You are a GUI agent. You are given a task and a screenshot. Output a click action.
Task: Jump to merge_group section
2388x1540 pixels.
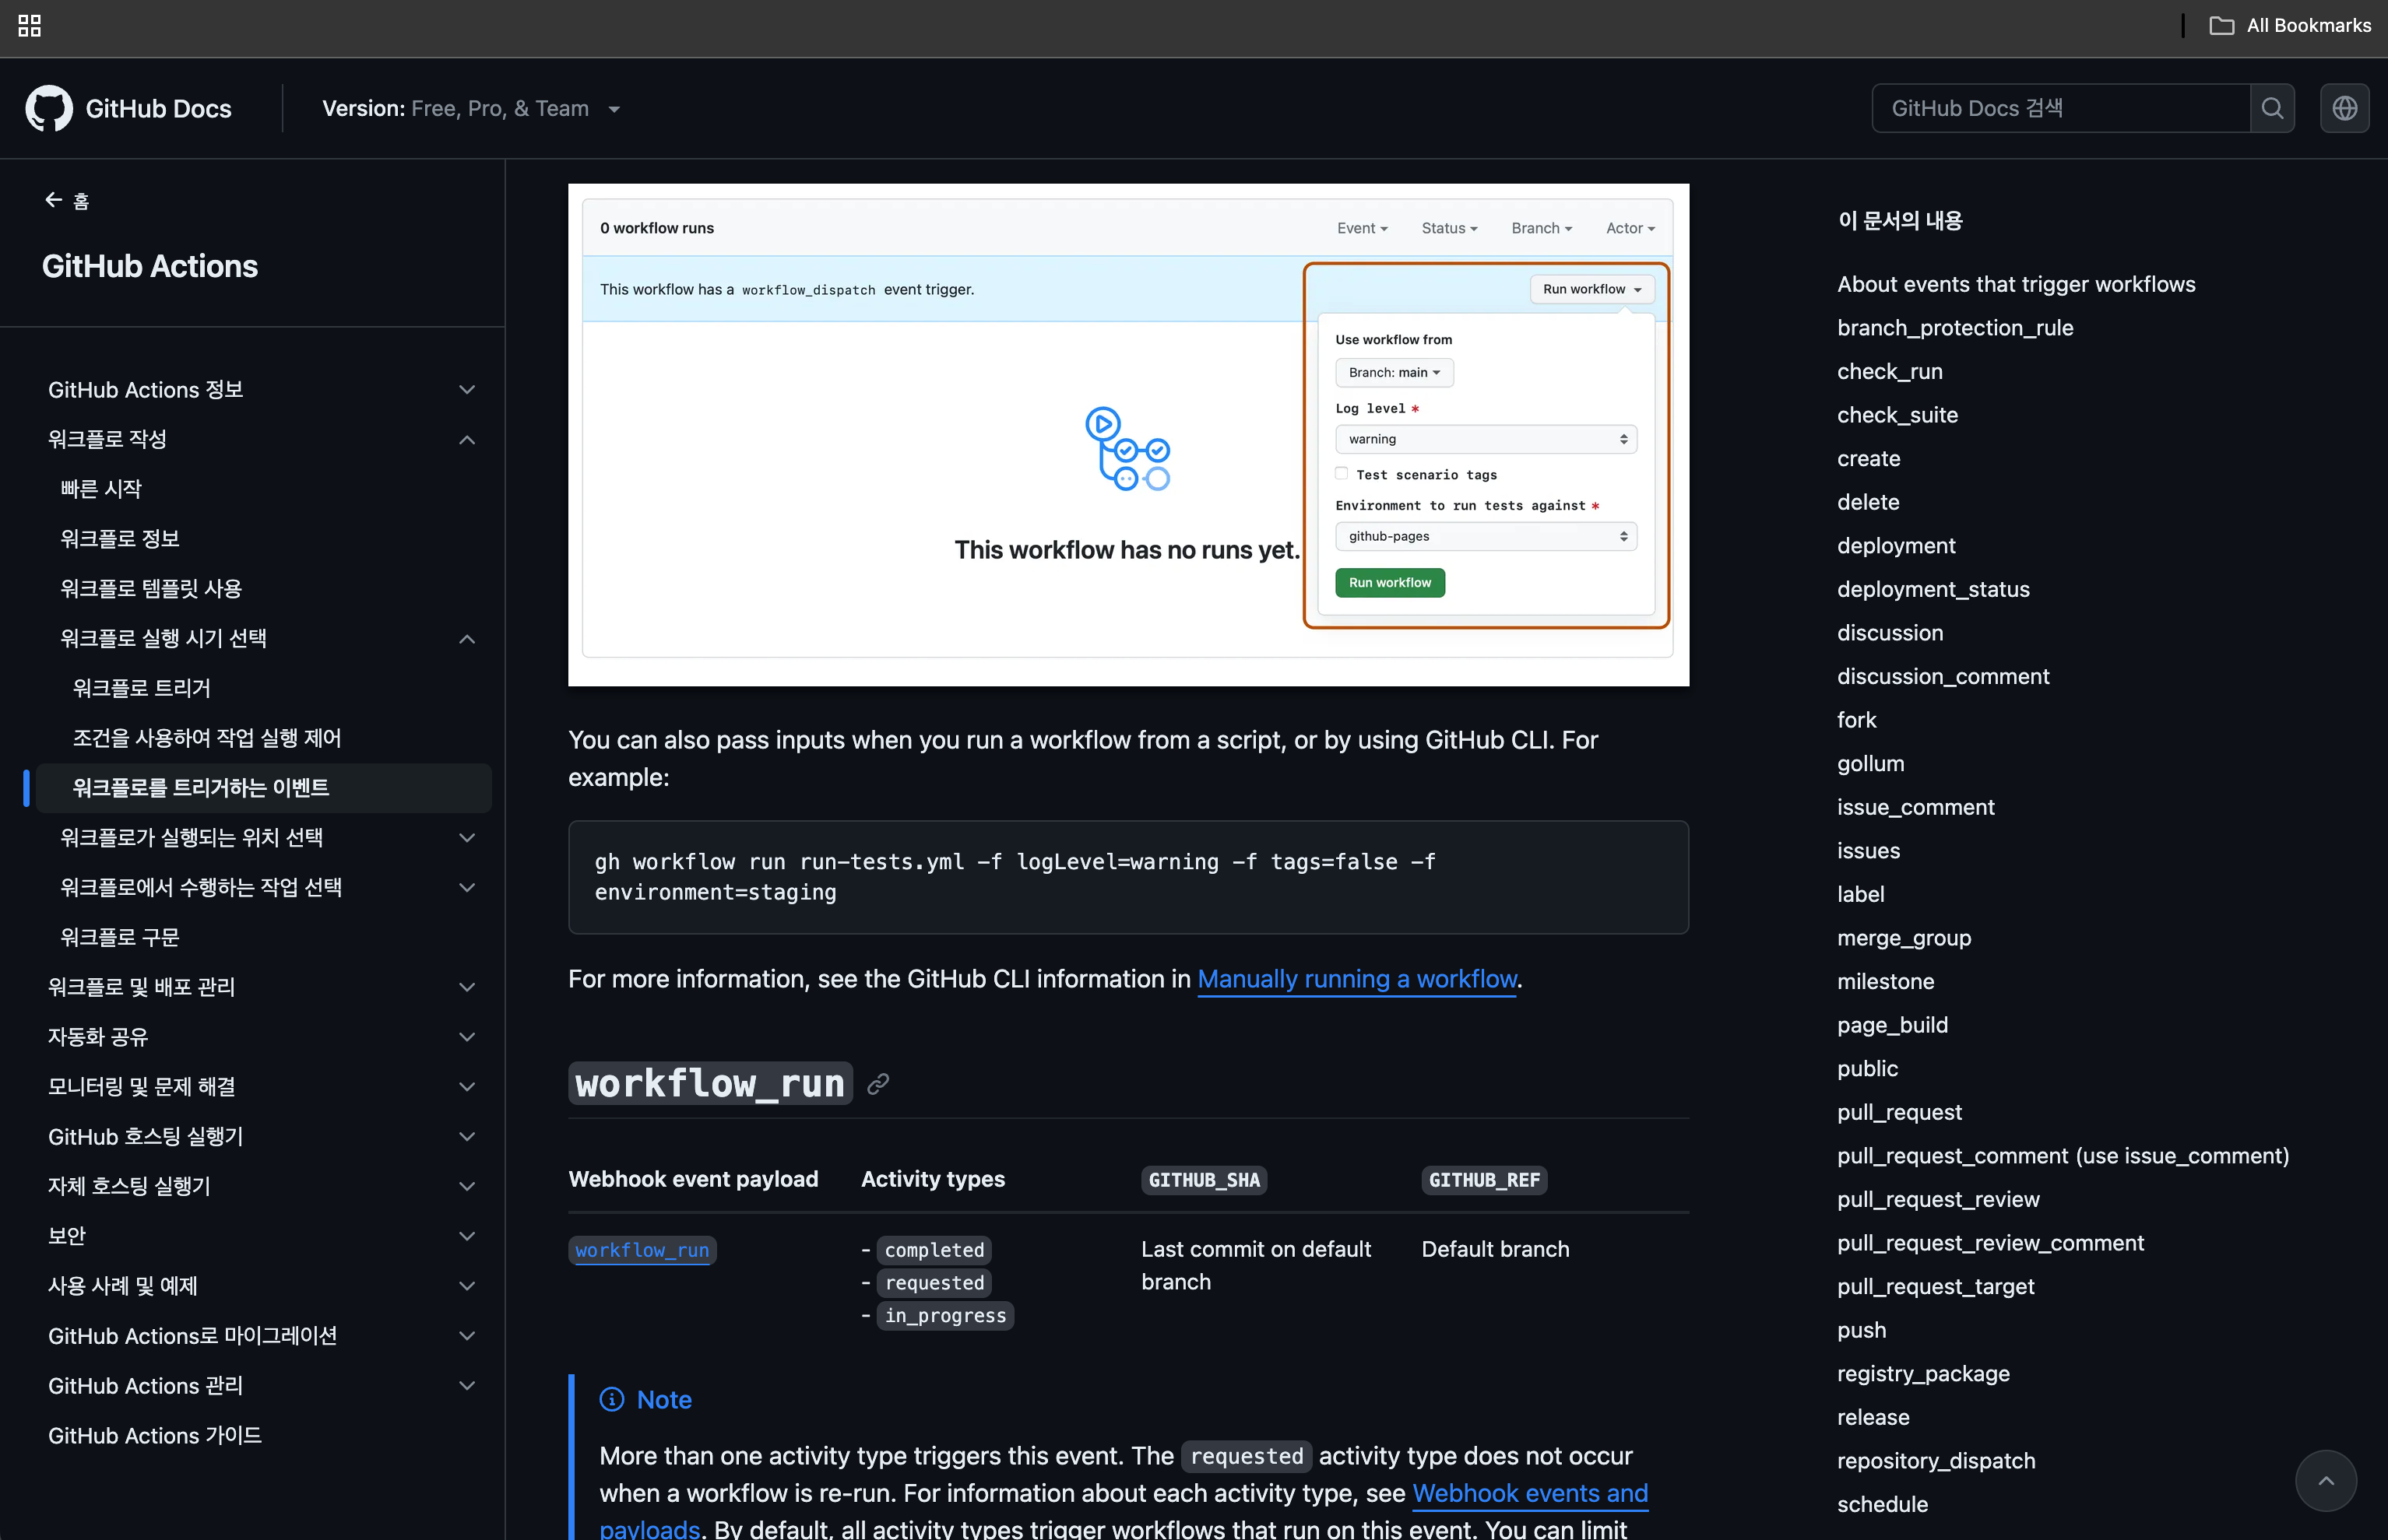click(x=1904, y=938)
